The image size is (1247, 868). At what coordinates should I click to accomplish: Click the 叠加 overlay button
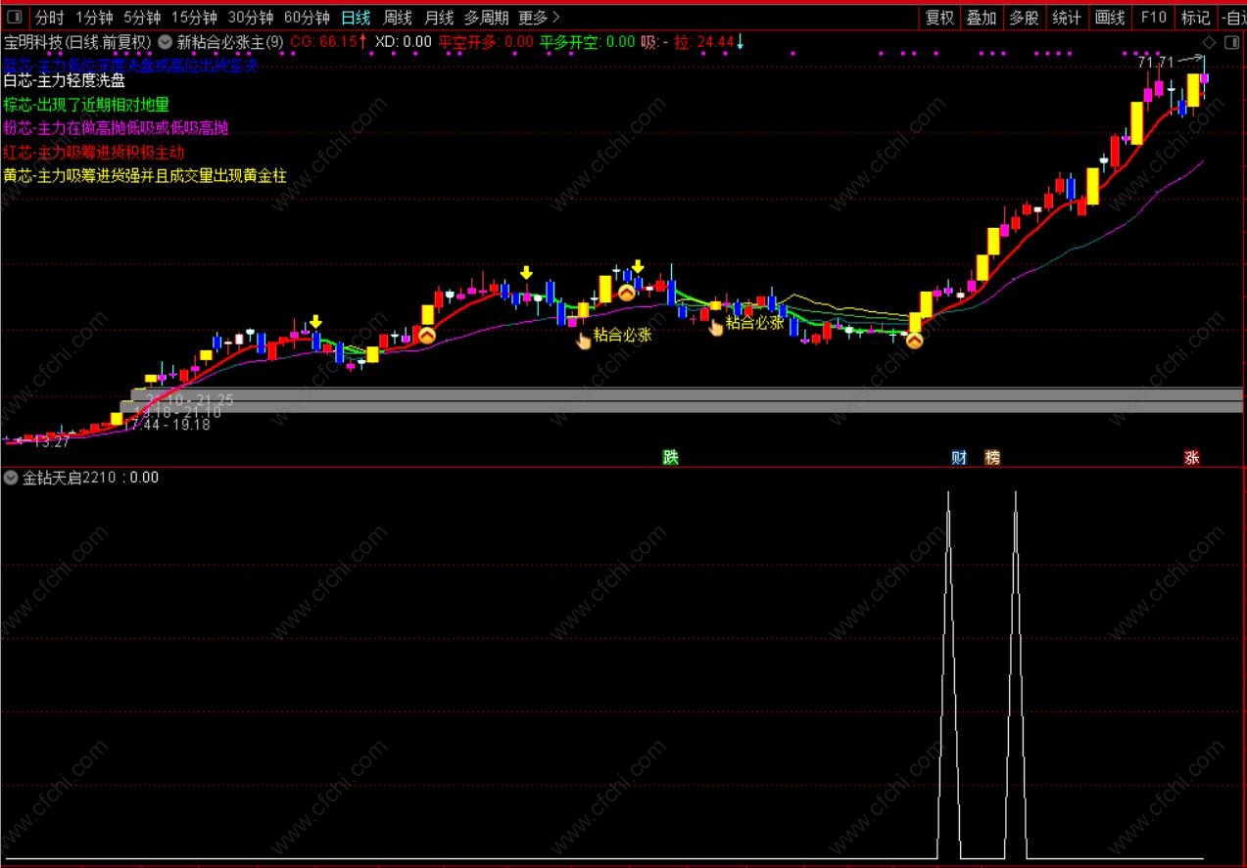click(x=982, y=17)
